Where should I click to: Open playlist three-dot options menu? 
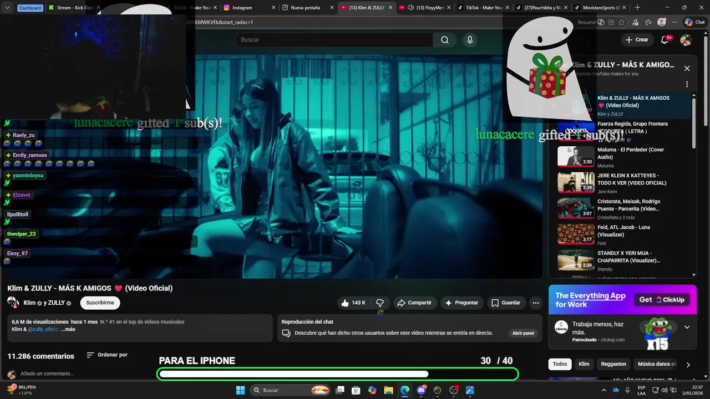coord(687,85)
